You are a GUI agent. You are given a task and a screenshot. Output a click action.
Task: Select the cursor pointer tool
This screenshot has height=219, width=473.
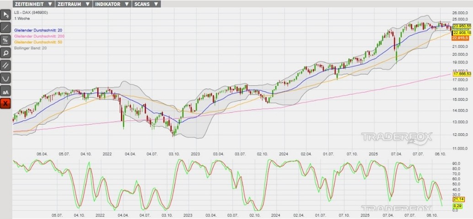pos(6,15)
